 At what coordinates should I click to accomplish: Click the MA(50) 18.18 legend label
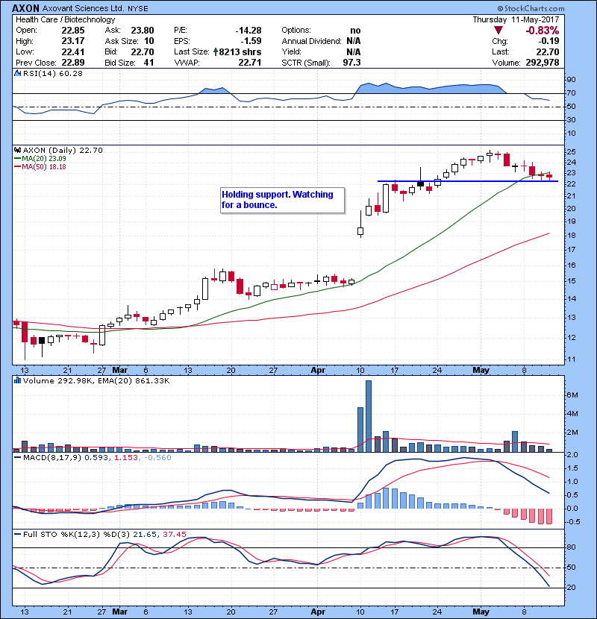click(44, 167)
